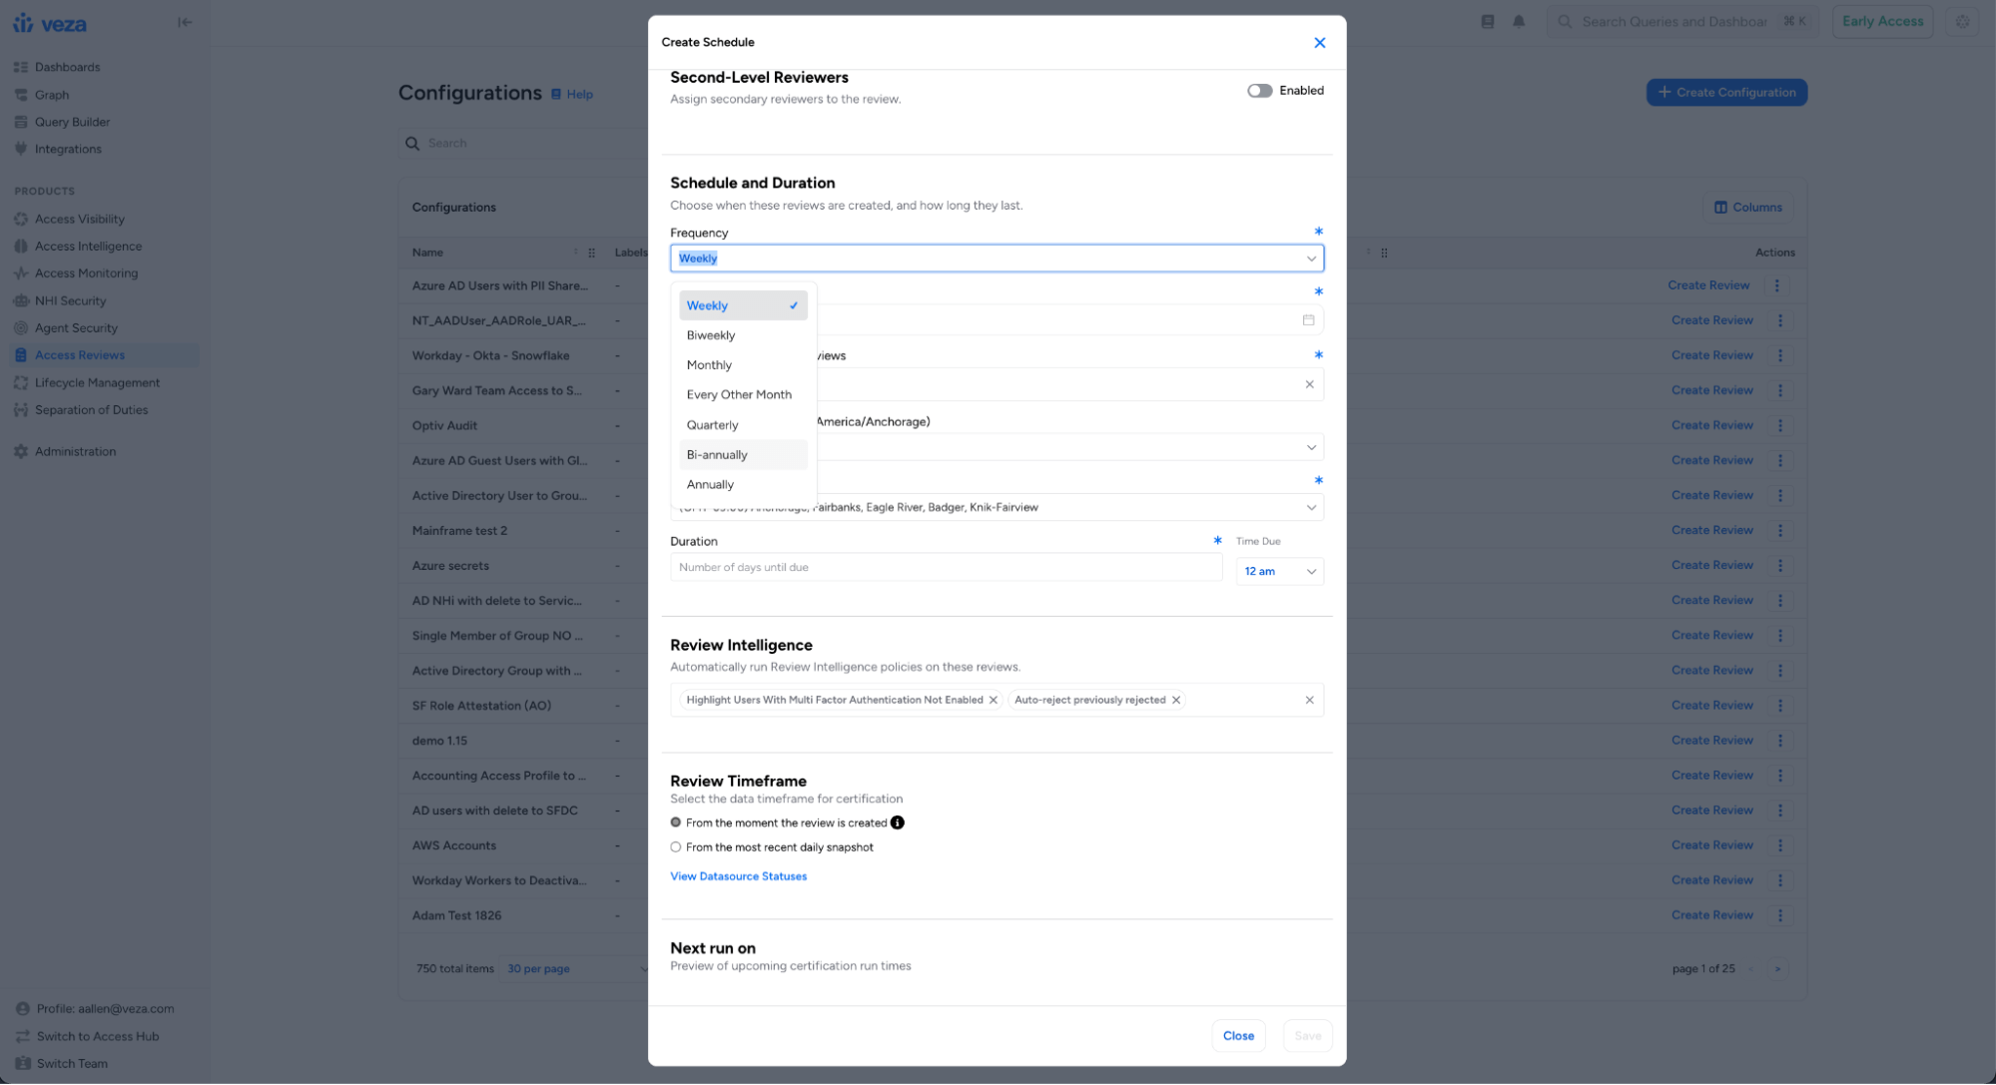
Task: Click the Duration number of days field
Action: 945,567
